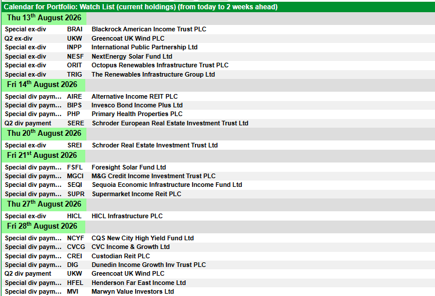Select the Fri 14th August 2026 date header
Image resolution: width=435 pixels, height=296 pixels.
(x=42, y=85)
